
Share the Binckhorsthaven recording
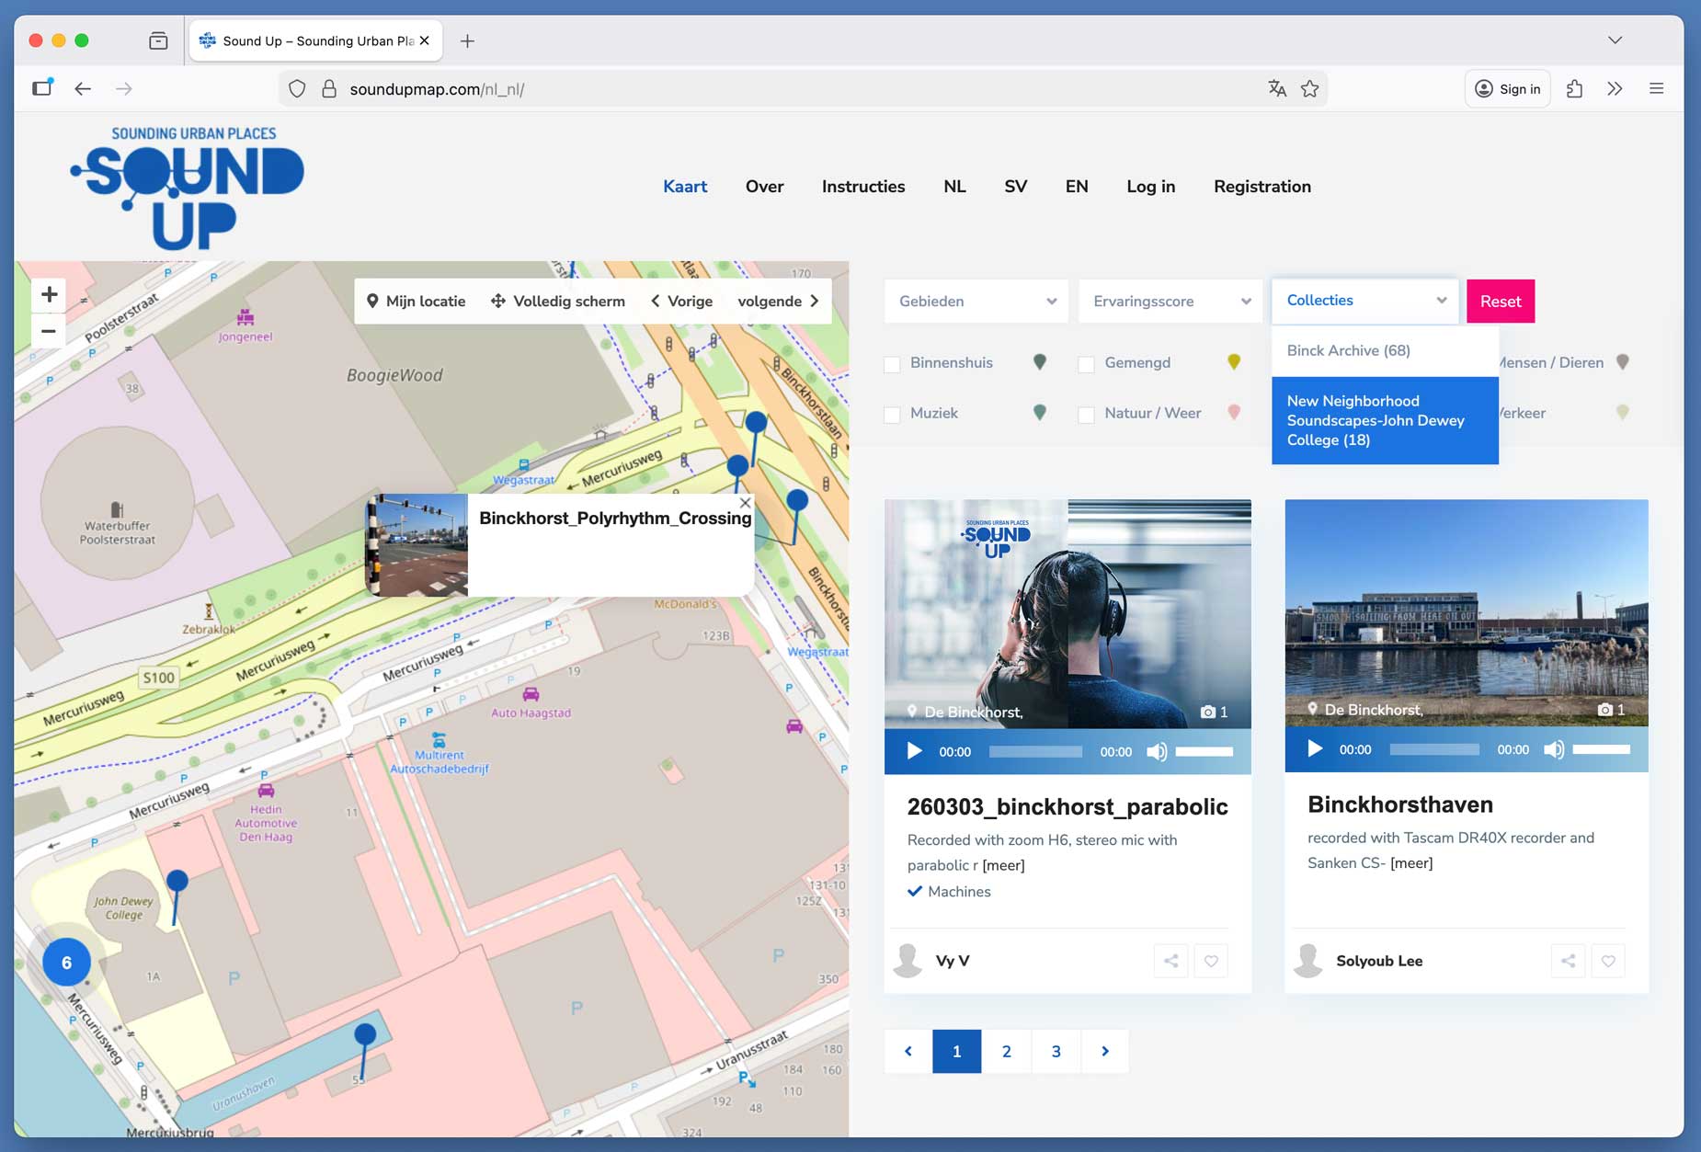coord(1568,961)
